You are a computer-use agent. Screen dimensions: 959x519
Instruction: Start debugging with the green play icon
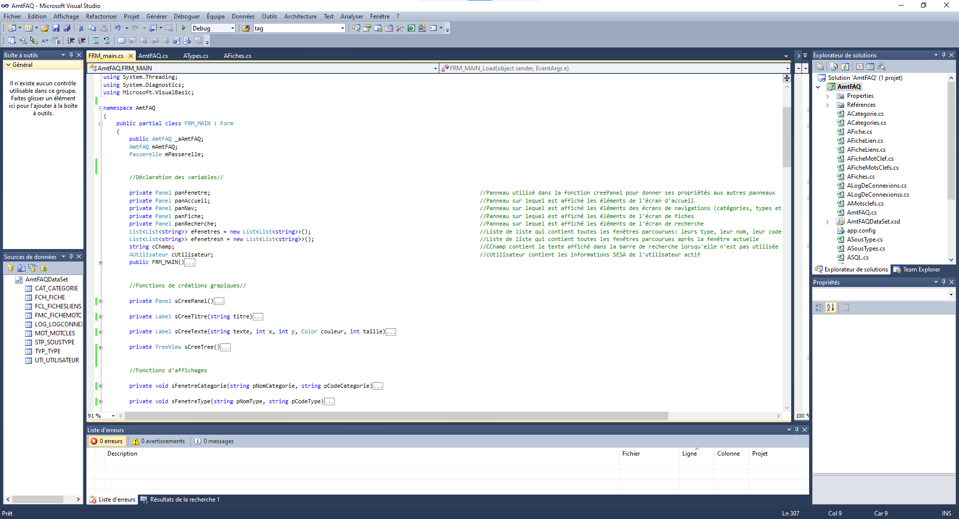click(184, 28)
